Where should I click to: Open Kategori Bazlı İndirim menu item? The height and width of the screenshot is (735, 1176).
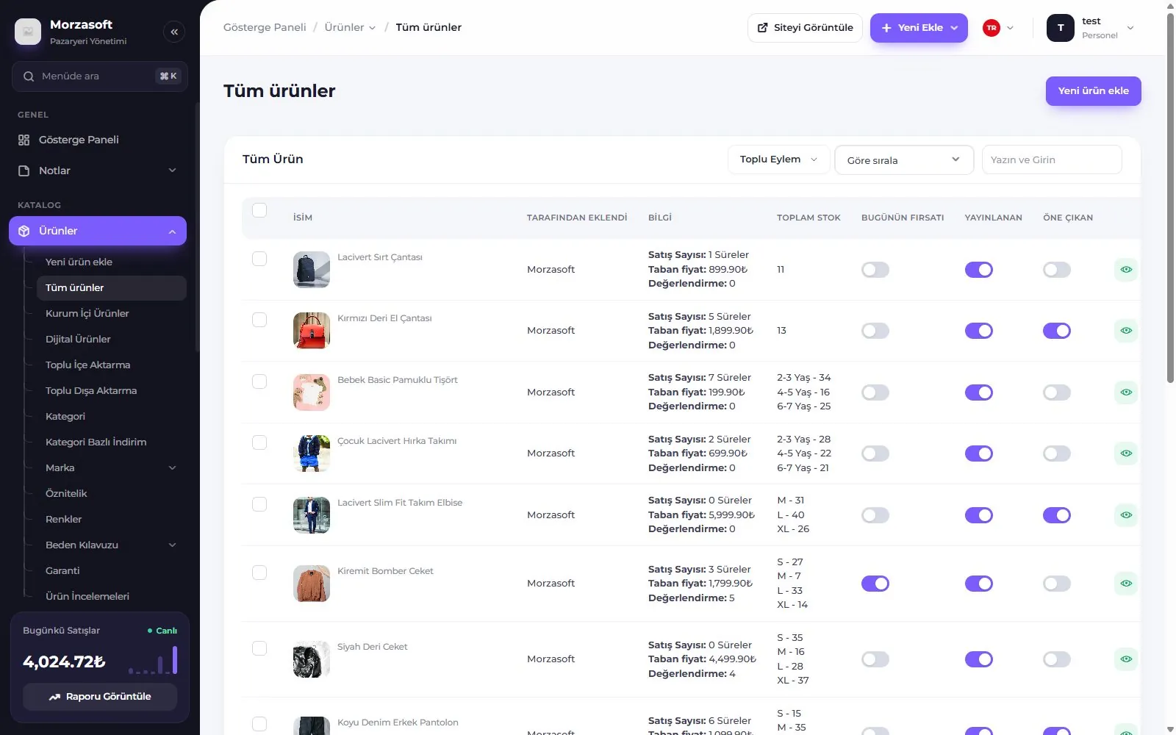(96, 442)
